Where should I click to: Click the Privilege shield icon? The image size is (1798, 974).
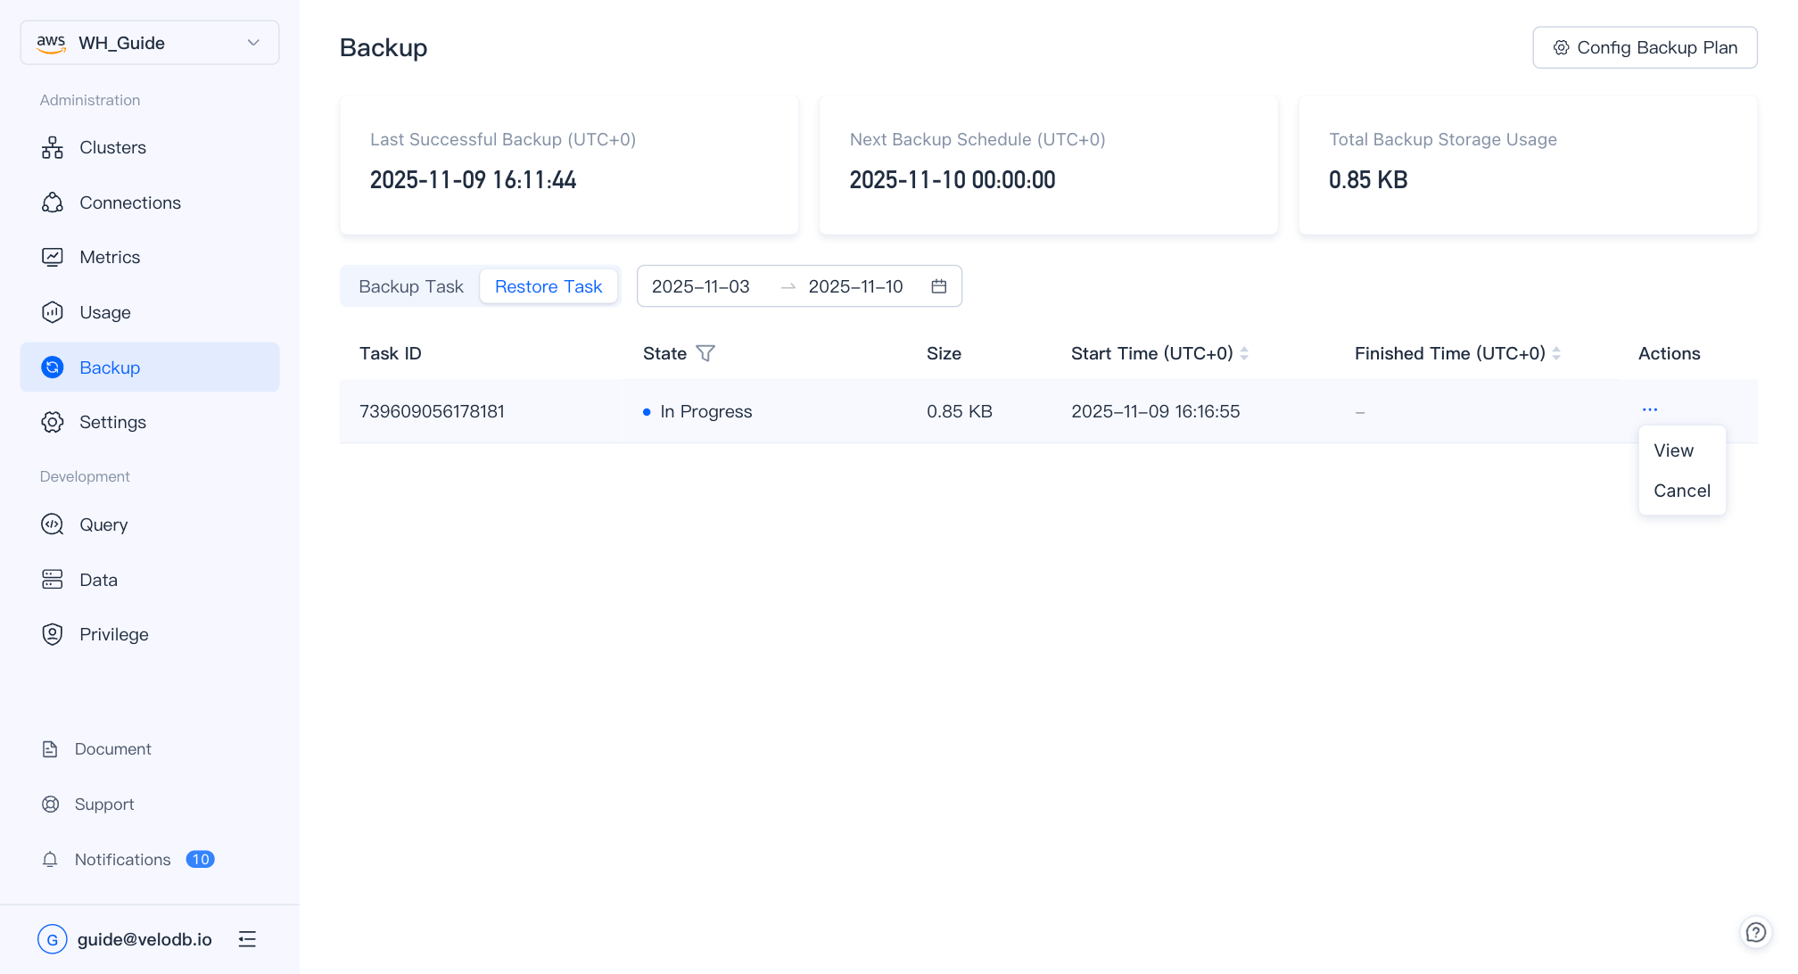[x=52, y=634]
